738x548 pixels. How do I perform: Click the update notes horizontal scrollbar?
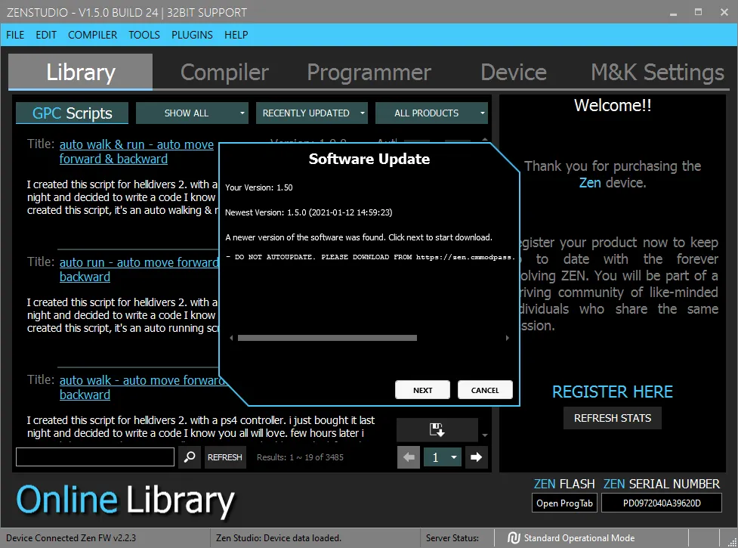click(327, 339)
